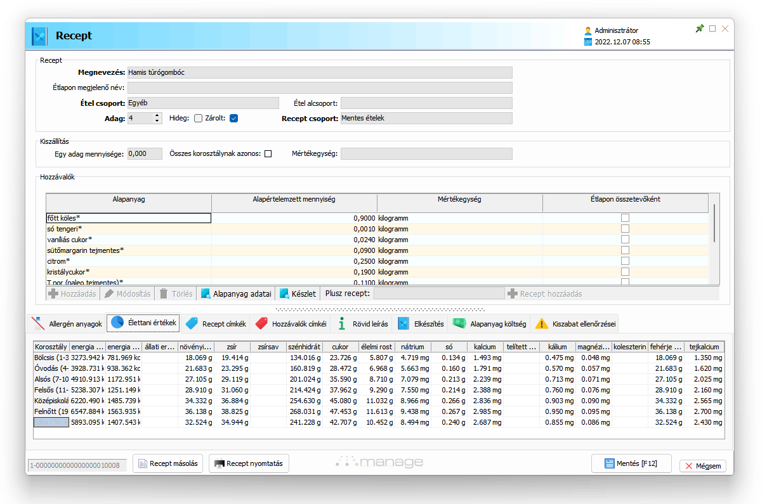This screenshot has height=504, width=767.
Task: Toggle the Hideg checkbox
Action: [198, 118]
